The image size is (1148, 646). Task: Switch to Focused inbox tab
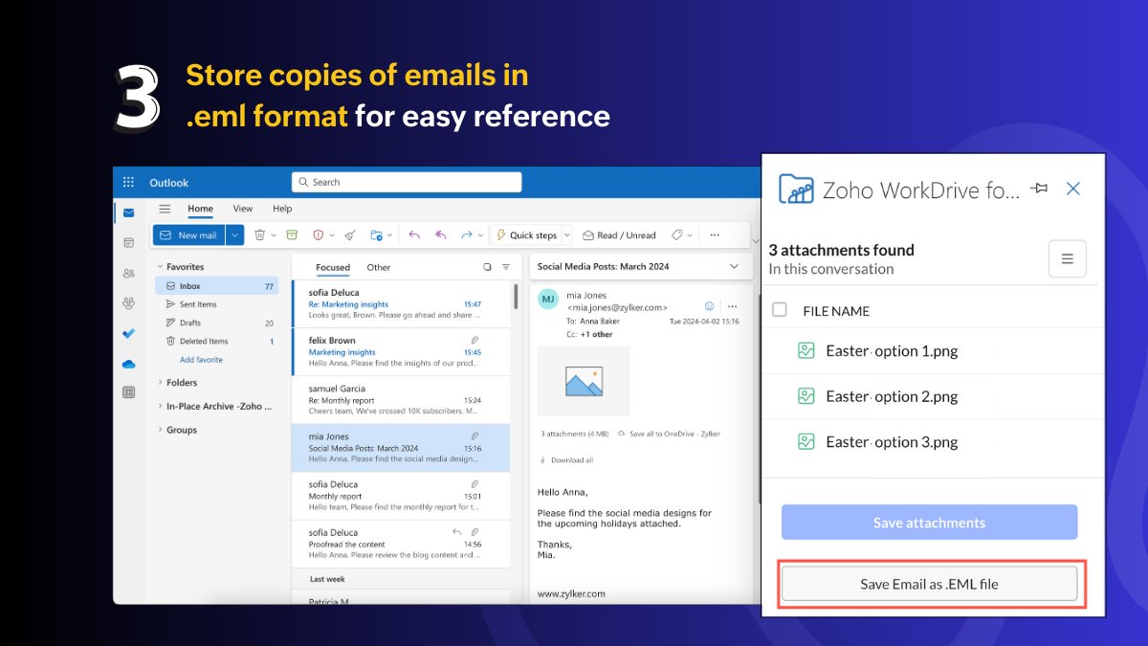pyautogui.click(x=333, y=268)
